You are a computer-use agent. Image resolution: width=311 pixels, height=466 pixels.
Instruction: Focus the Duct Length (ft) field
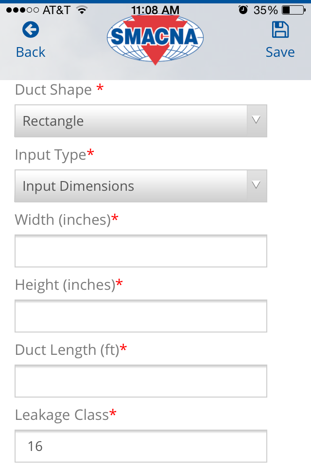(x=141, y=381)
